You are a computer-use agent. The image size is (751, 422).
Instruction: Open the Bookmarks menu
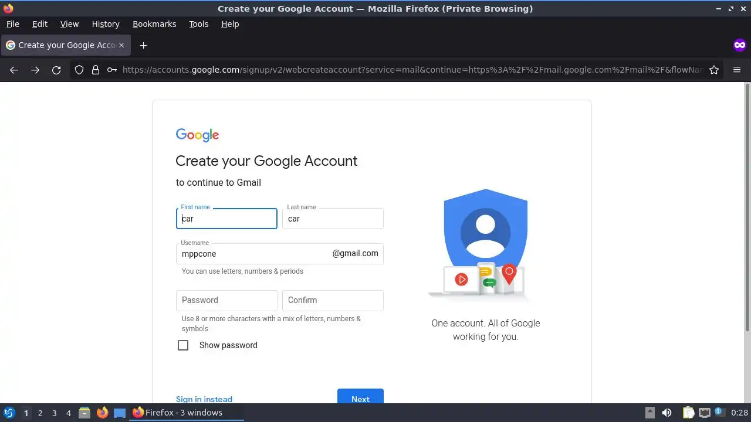(x=154, y=24)
